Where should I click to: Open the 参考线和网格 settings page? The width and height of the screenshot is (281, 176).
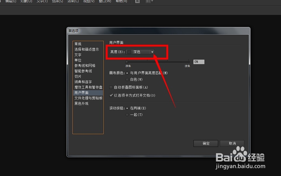(x=85, y=65)
